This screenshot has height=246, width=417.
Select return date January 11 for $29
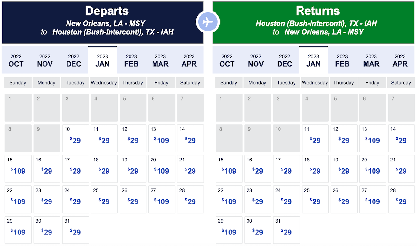click(x=315, y=138)
